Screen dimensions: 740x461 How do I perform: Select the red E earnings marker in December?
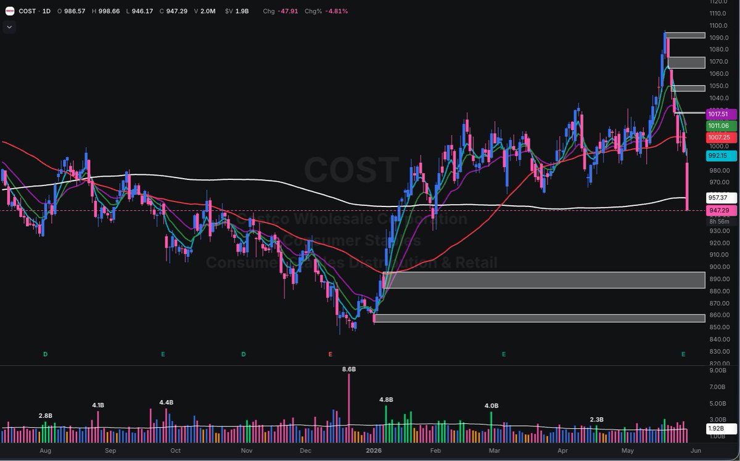331,354
